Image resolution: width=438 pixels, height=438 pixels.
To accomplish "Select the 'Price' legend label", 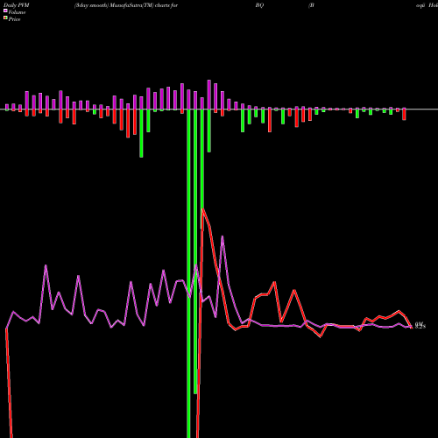I will click(x=14, y=19).
